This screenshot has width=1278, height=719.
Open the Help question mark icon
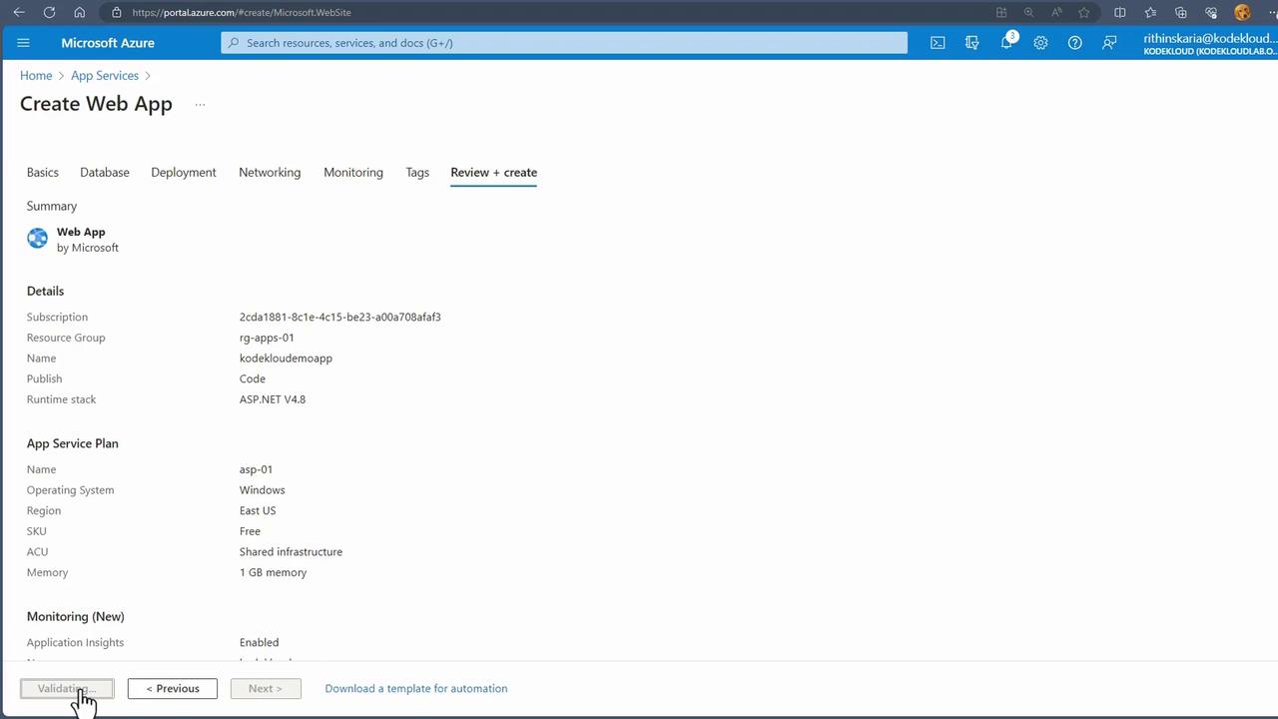(1074, 43)
